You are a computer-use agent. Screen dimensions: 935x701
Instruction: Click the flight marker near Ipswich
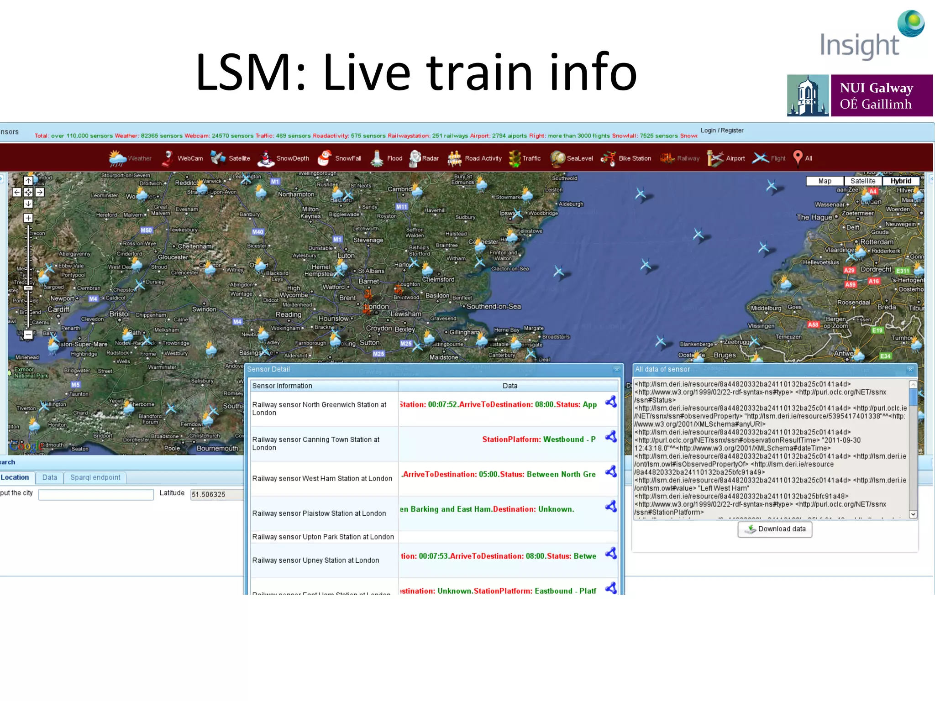(x=517, y=214)
